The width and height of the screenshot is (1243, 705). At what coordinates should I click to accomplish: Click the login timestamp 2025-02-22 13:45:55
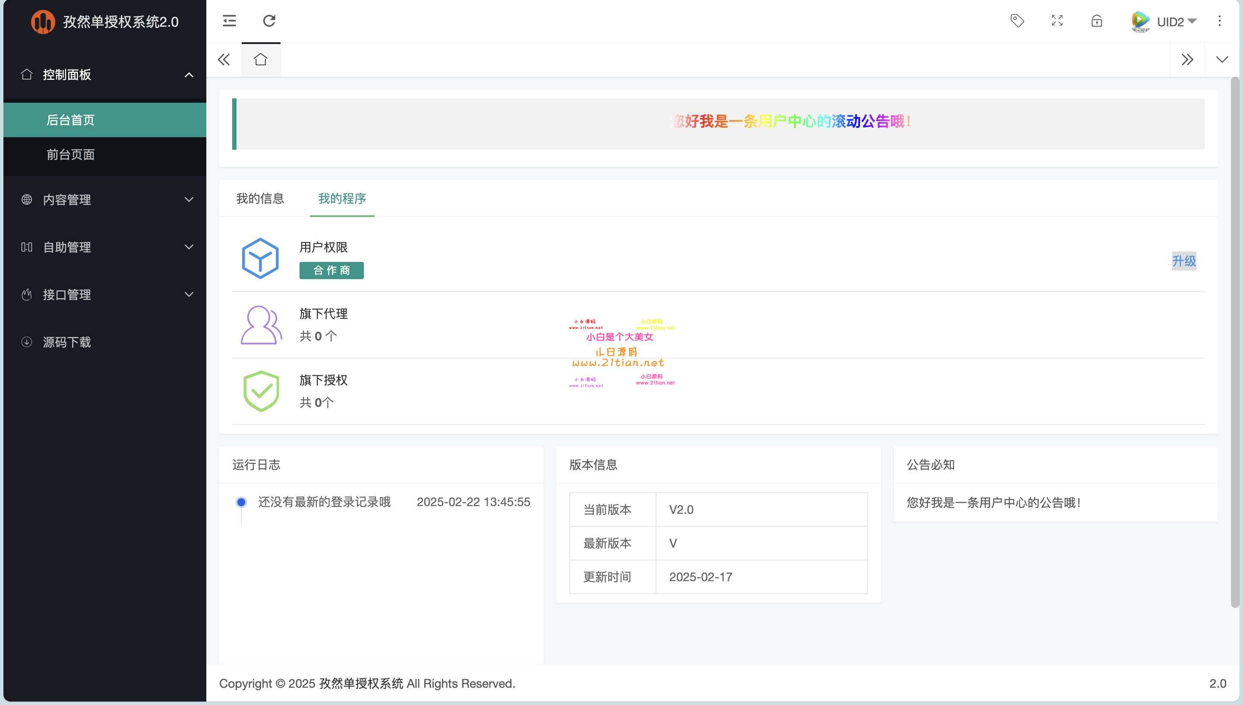tap(473, 502)
